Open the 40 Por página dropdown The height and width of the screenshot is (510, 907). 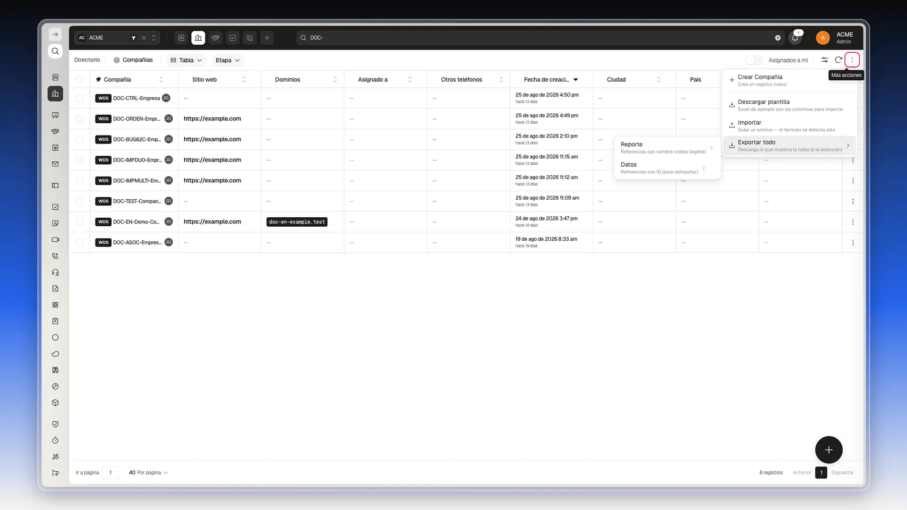pyautogui.click(x=148, y=472)
